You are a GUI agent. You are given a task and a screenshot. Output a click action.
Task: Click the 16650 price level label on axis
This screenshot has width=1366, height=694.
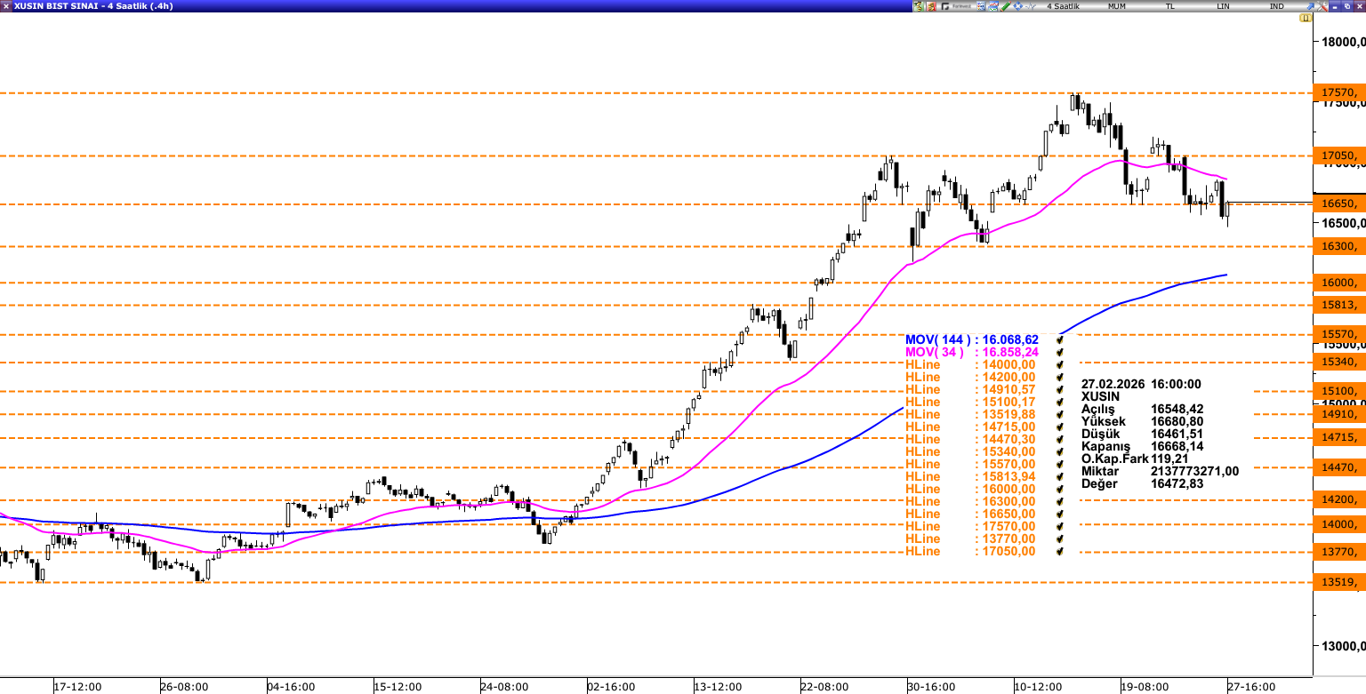click(1339, 203)
